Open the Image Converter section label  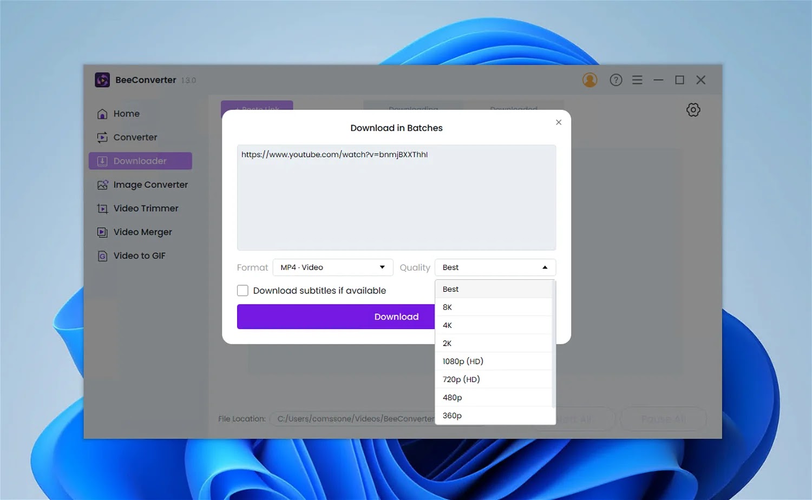[x=150, y=185]
